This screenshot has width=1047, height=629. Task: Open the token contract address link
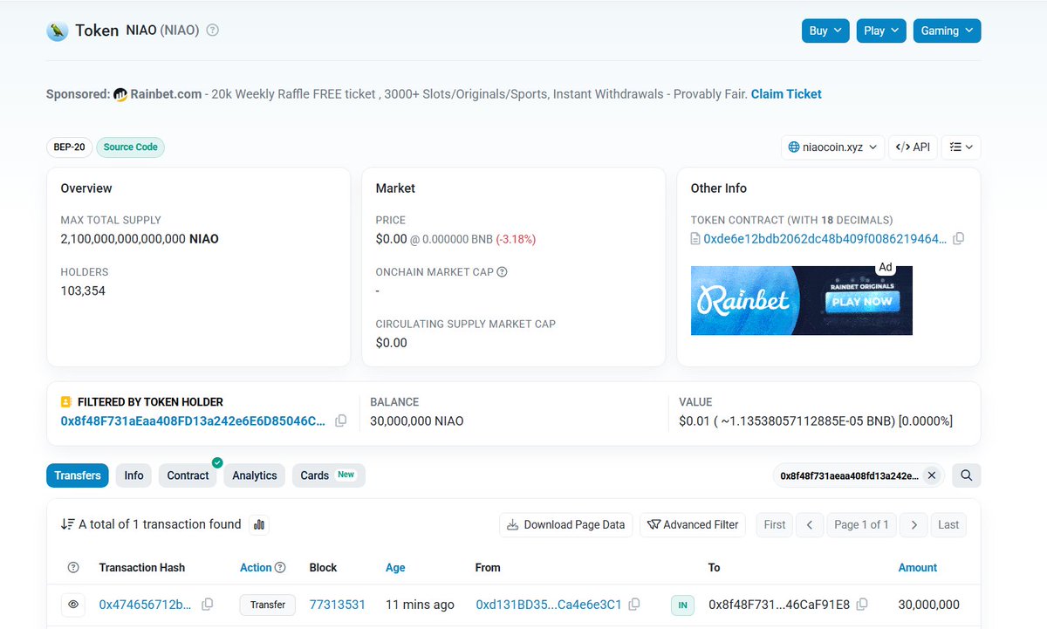825,238
